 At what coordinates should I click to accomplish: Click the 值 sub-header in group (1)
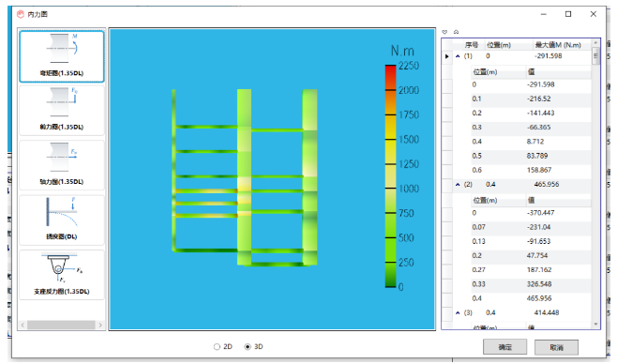pos(532,72)
